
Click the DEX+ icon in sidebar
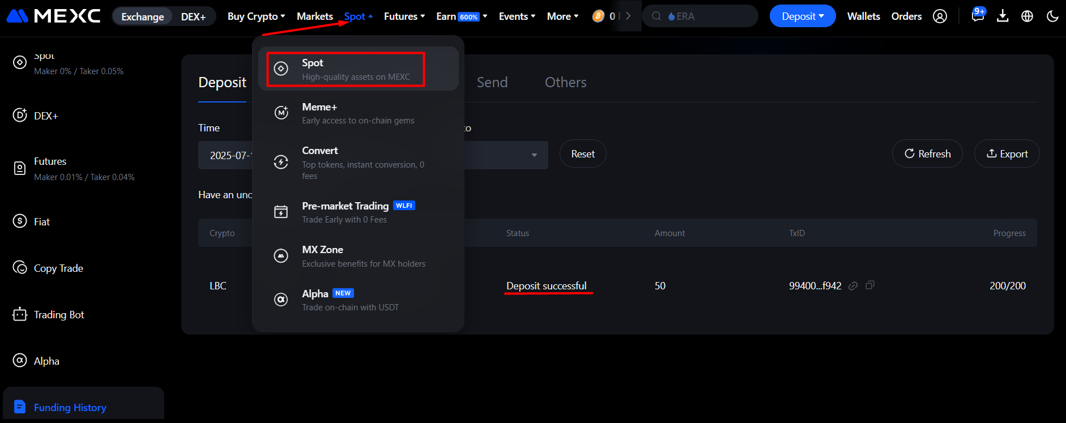tap(20, 116)
